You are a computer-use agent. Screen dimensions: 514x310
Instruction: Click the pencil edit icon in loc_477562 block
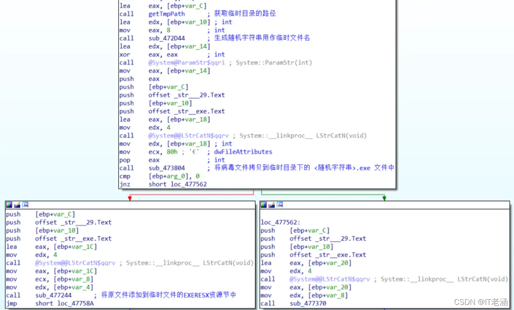click(x=272, y=205)
